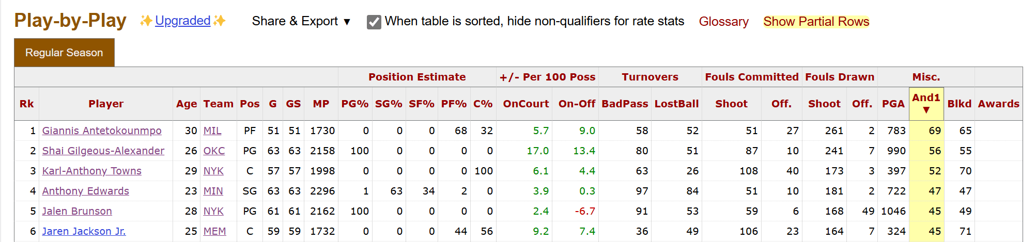Image resolution: width=1036 pixels, height=242 pixels.
Task: Click the sparkle icon before Upgraded
Action: coord(146,21)
